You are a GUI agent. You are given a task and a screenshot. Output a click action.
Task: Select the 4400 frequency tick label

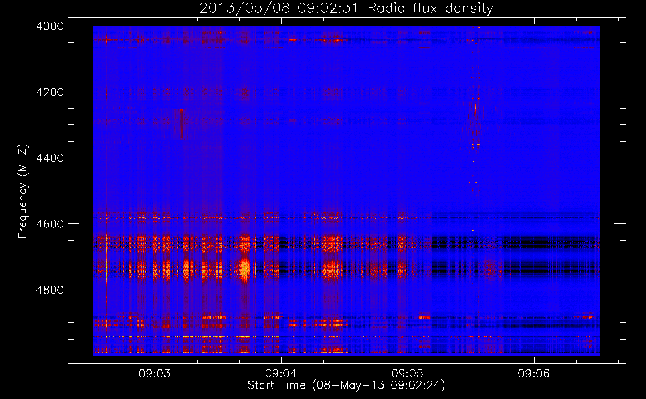(50, 158)
